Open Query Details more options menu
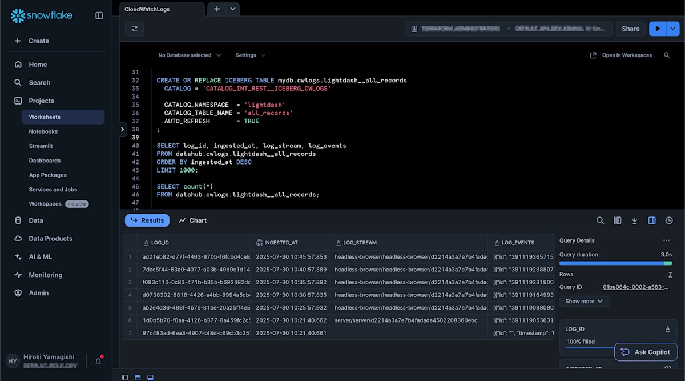 (666, 240)
